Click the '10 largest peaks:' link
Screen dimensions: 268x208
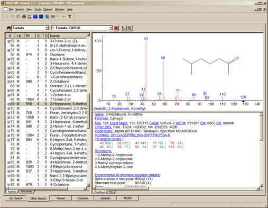pos(108,139)
